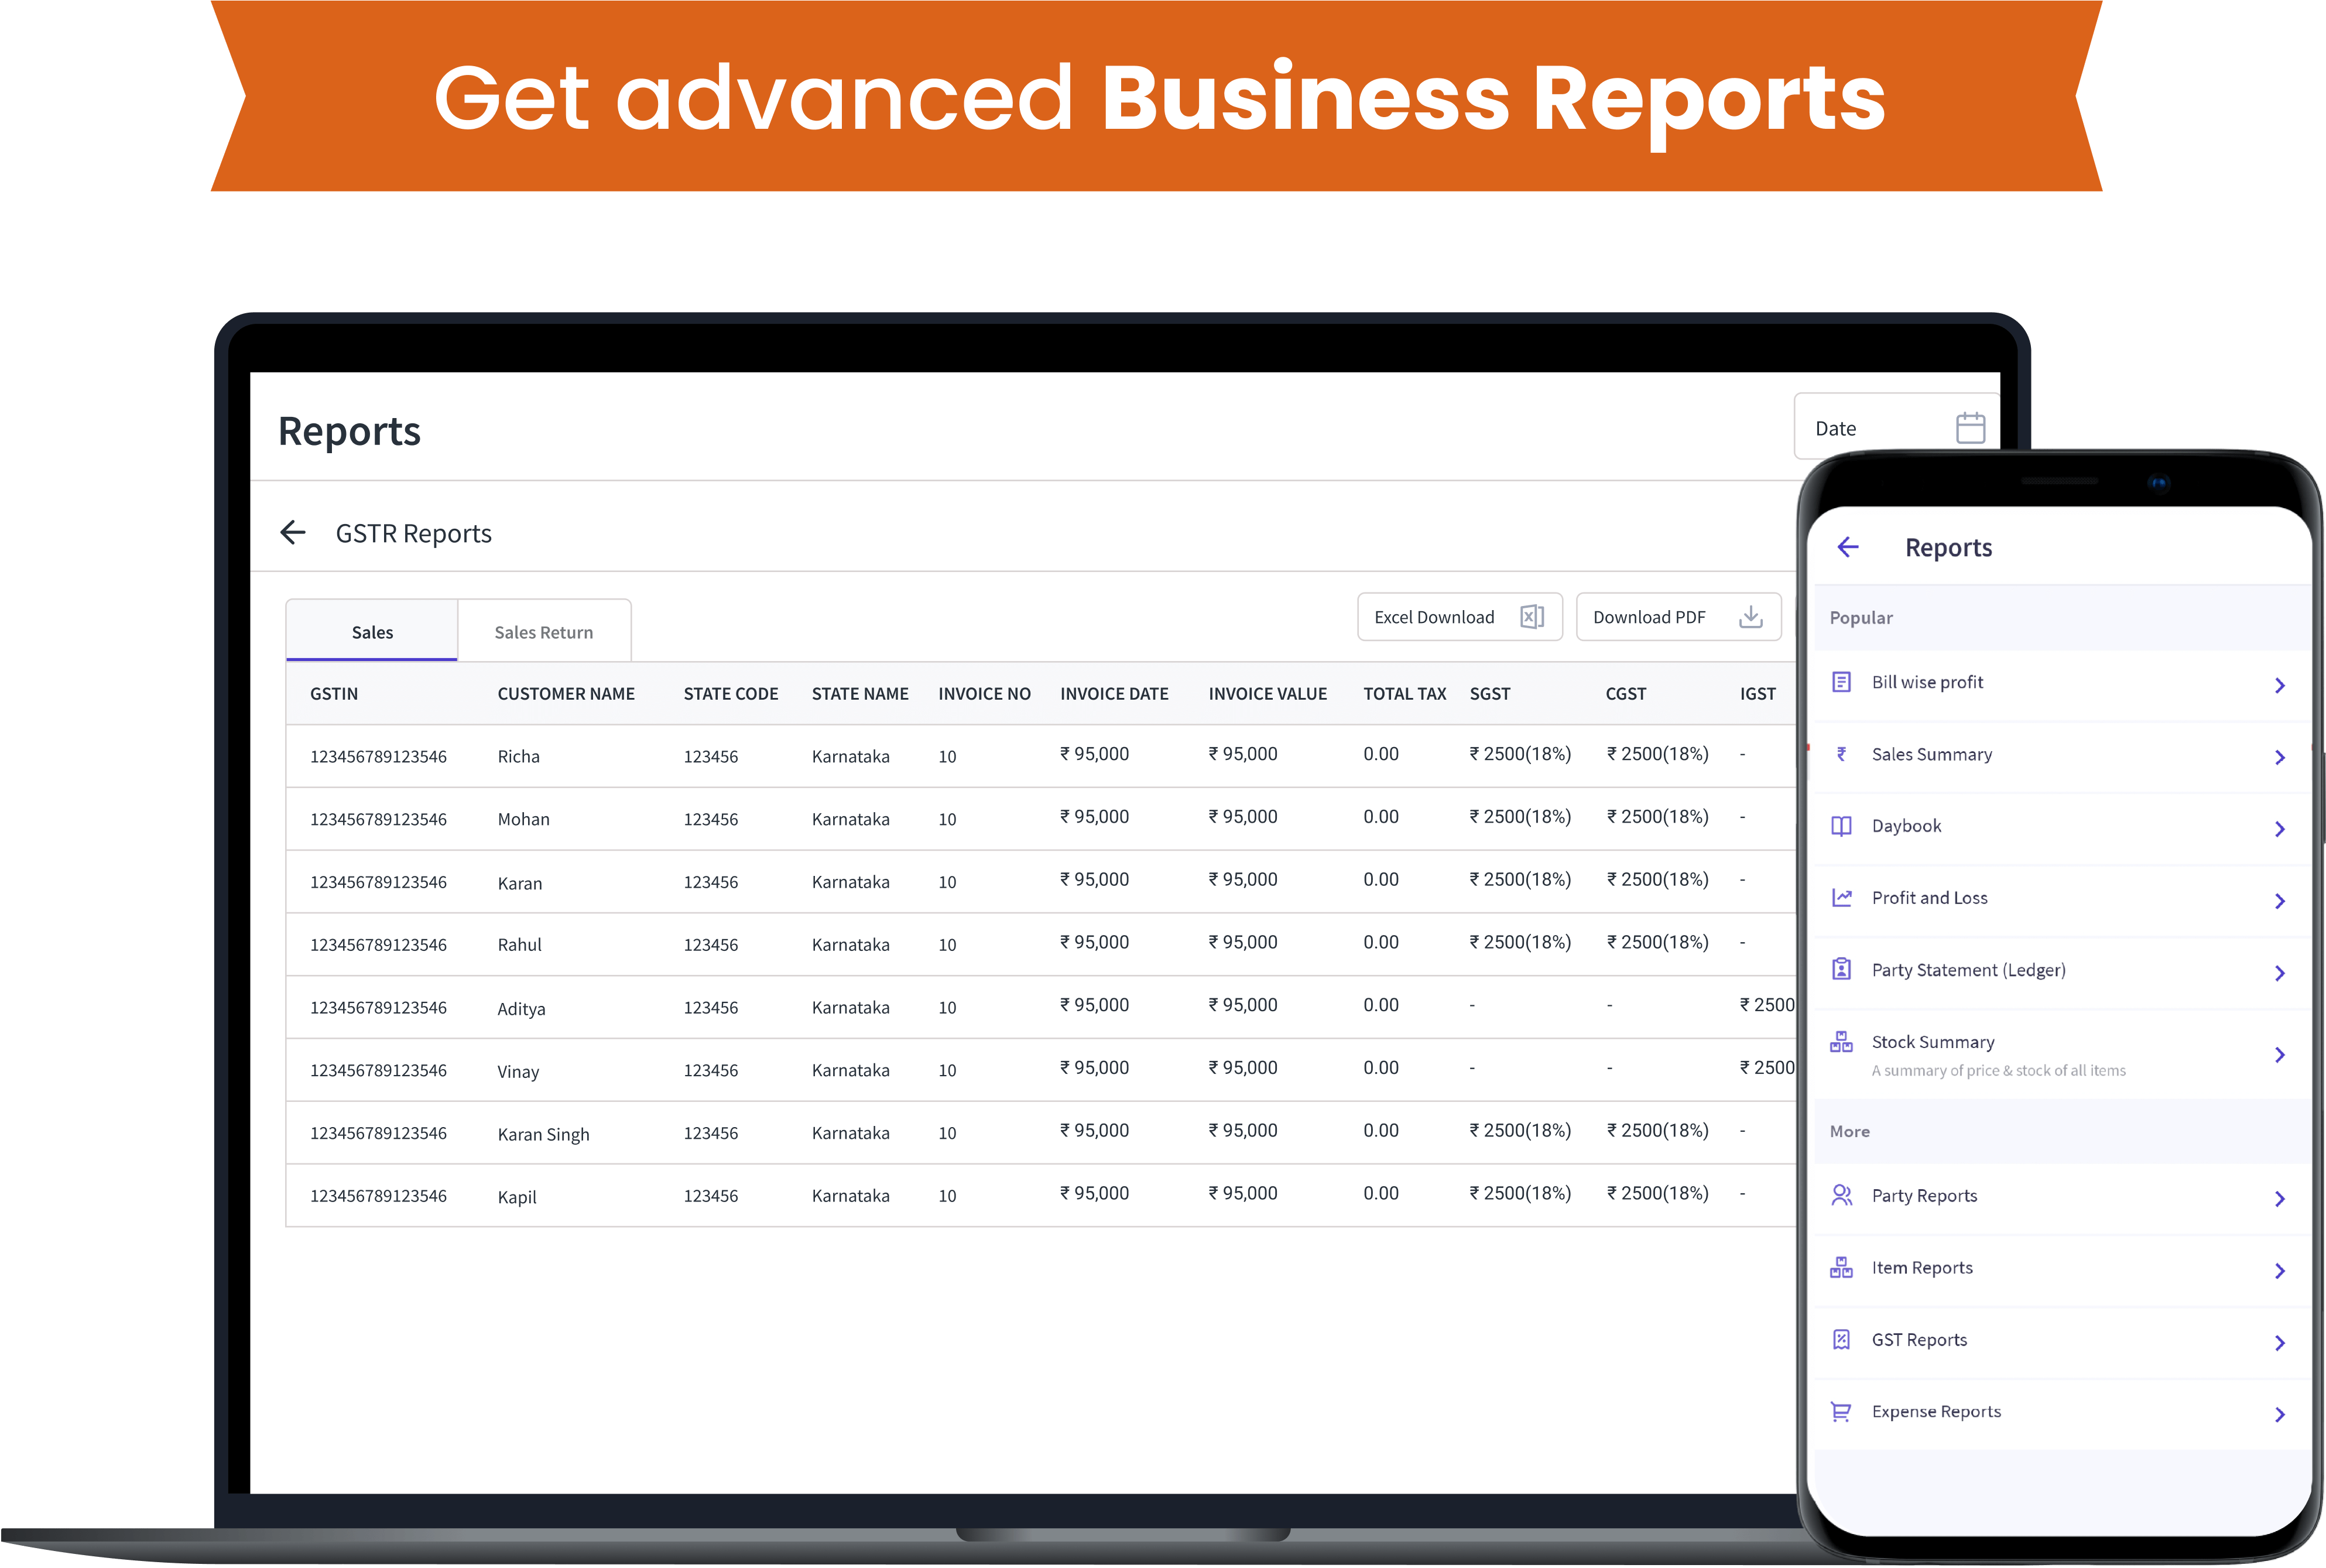Toggle the calendar Date picker
2326x1568 pixels.
[1971, 427]
